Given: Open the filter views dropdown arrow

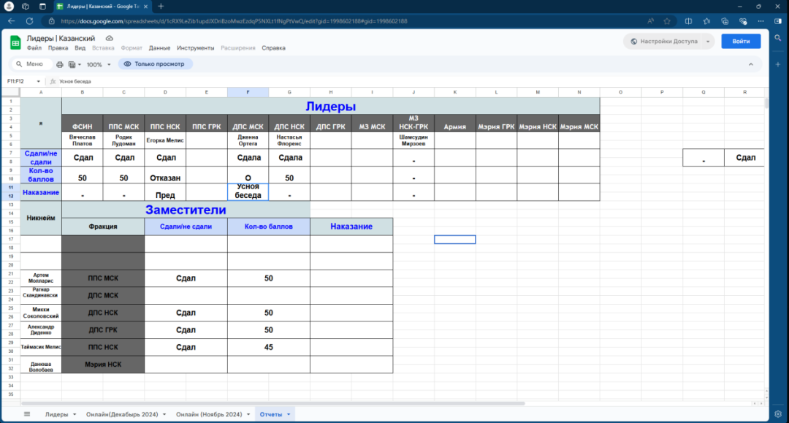Looking at the screenshot, I should (80, 65).
